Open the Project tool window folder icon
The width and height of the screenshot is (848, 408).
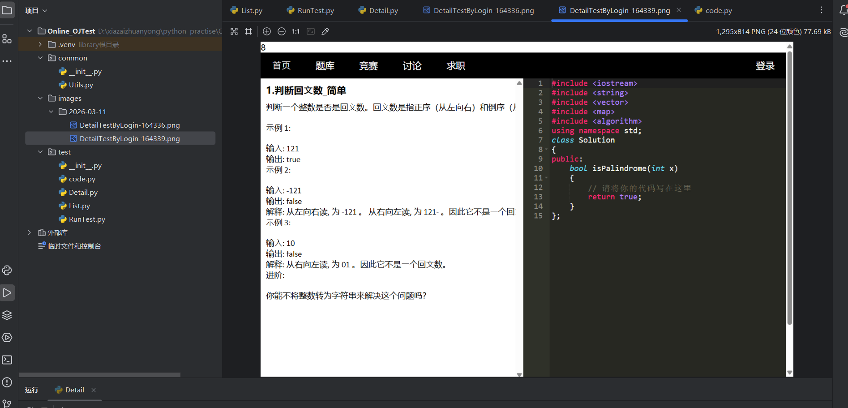7,10
